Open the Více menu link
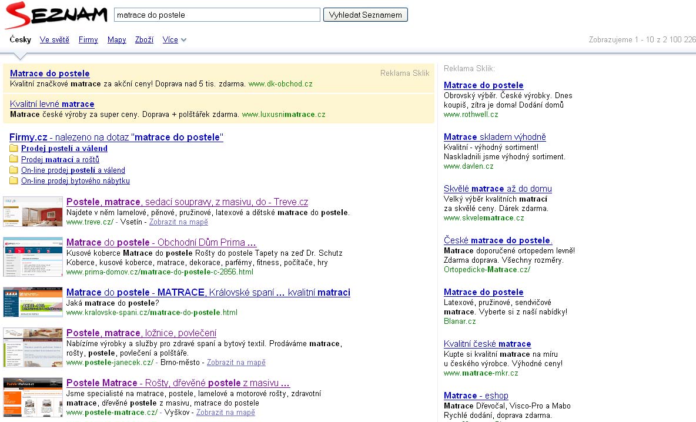 [x=170, y=39]
